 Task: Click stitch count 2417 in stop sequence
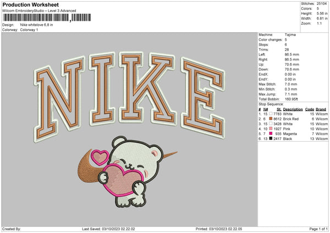coord(277,139)
